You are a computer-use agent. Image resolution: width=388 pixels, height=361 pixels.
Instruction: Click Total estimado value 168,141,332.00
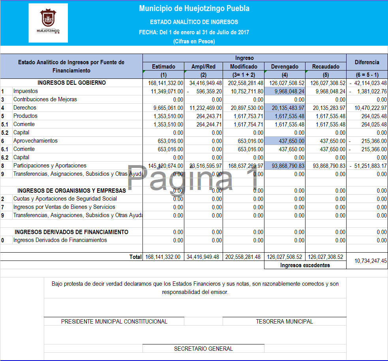tap(163, 257)
